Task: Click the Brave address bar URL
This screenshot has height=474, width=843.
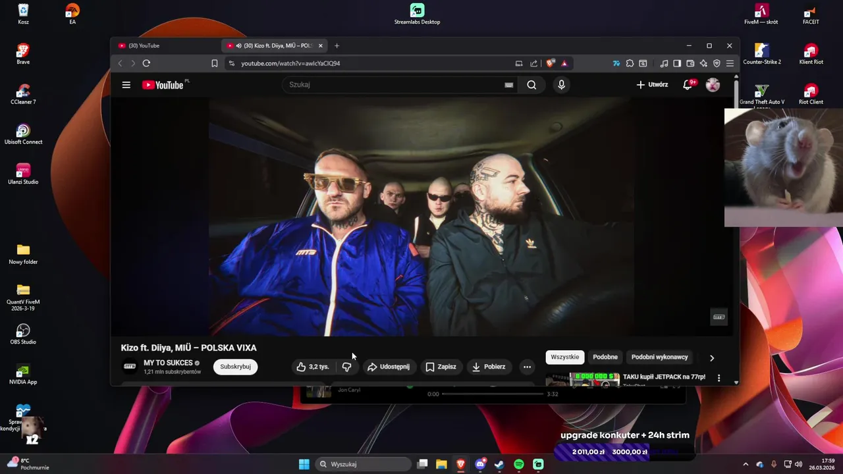Action: [x=290, y=63]
